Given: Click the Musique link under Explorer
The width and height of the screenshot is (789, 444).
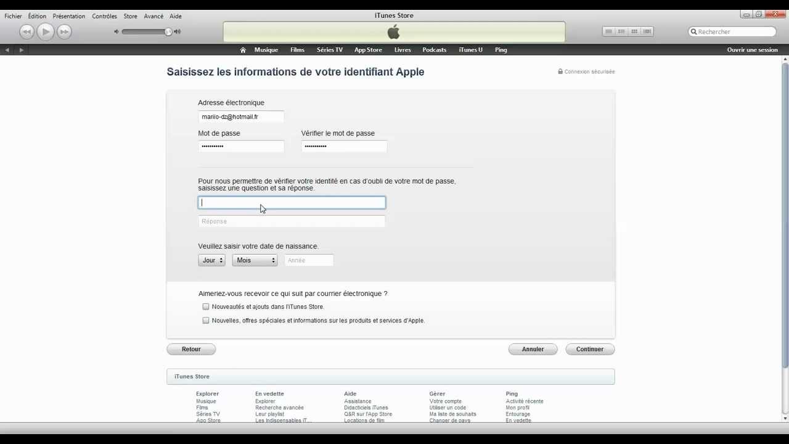Looking at the screenshot, I should [206, 401].
